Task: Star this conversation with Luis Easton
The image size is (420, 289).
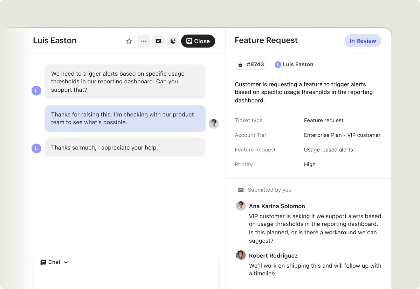Action: coord(129,41)
